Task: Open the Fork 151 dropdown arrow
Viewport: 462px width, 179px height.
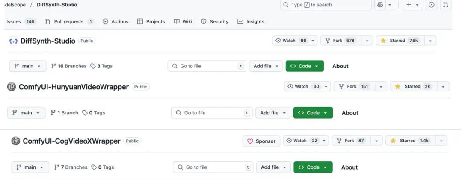Action: [381, 87]
